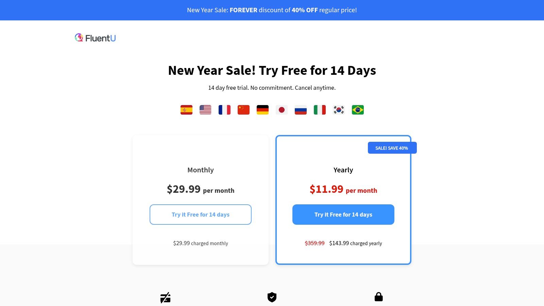Start Monthly plan free 14-day trial
This screenshot has width=544, height=306.
(x=201, y=215)
